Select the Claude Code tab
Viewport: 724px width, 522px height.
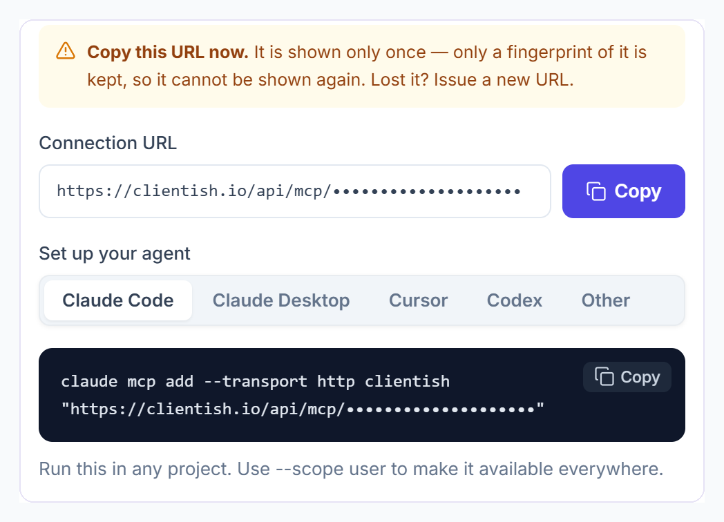pyautogui.click(x=118, y=300)
